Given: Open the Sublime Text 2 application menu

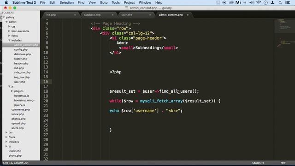Looking at the screenshot, I should click(x=24, y=2).
